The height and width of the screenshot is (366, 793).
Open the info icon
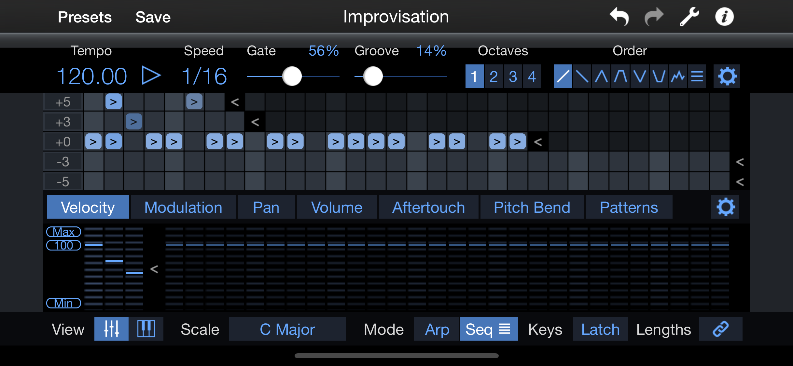(x=724, y=17)
